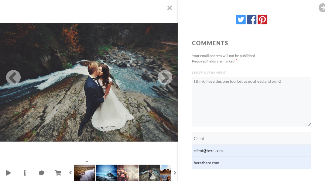Start the slideshow playback

(8, 173)
